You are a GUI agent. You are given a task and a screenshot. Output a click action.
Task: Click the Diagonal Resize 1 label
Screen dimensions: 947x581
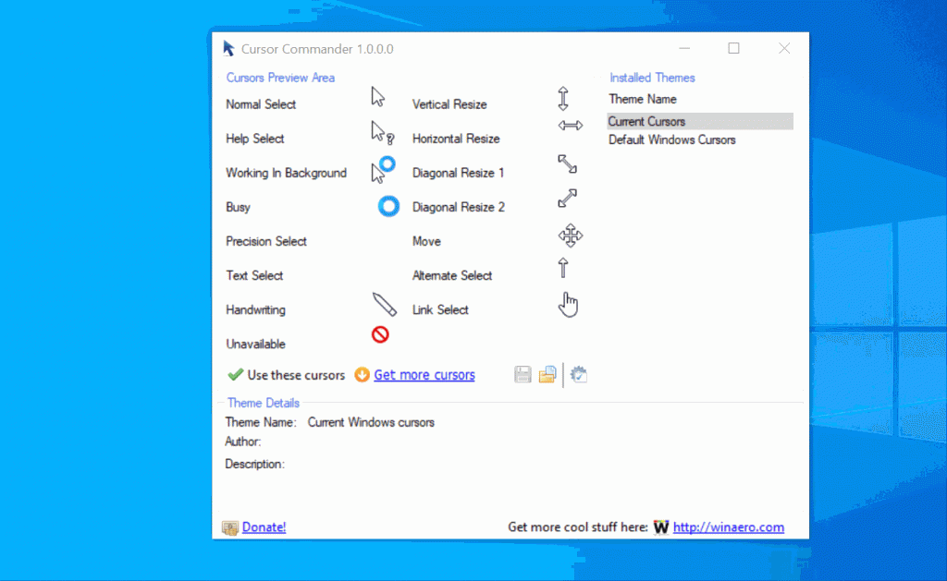pos(458,173)
